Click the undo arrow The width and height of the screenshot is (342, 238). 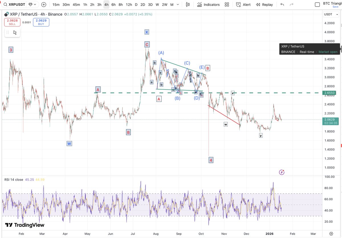click(282, 5)
